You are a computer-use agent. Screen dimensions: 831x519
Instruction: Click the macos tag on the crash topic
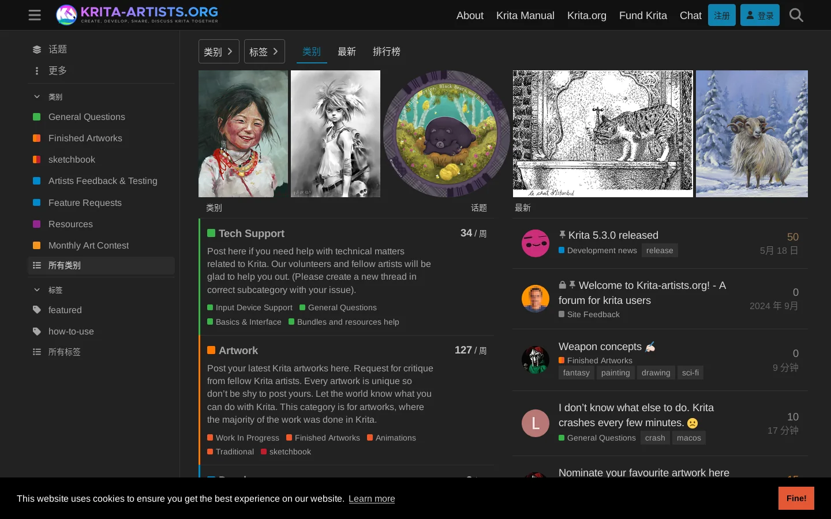tap(689, 438)
